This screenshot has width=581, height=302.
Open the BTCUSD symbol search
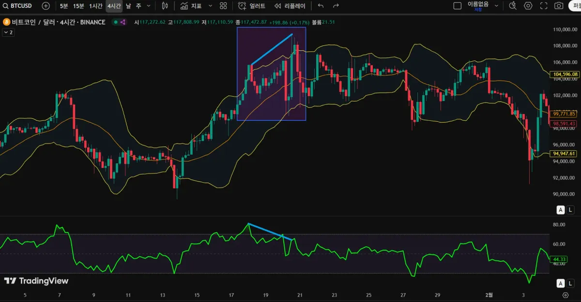point(18,6)
